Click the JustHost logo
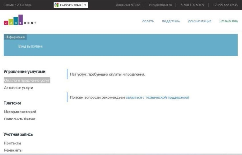Image resolution: width=242 pixels, height=155 pixels. (20, 20)
